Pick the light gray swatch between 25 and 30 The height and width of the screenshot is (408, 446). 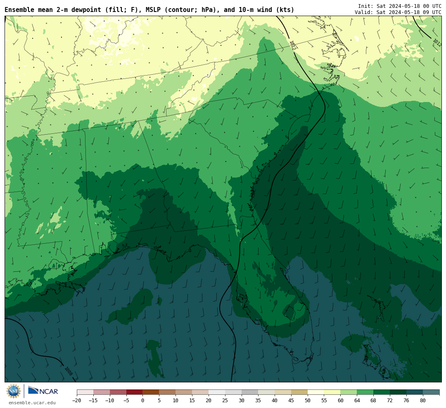click(x=233, y=392)
